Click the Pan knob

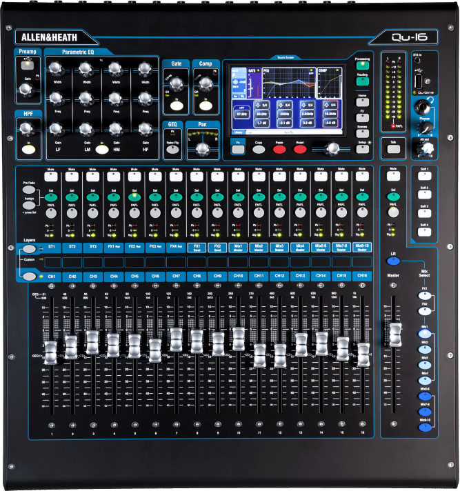click(203, 149)
